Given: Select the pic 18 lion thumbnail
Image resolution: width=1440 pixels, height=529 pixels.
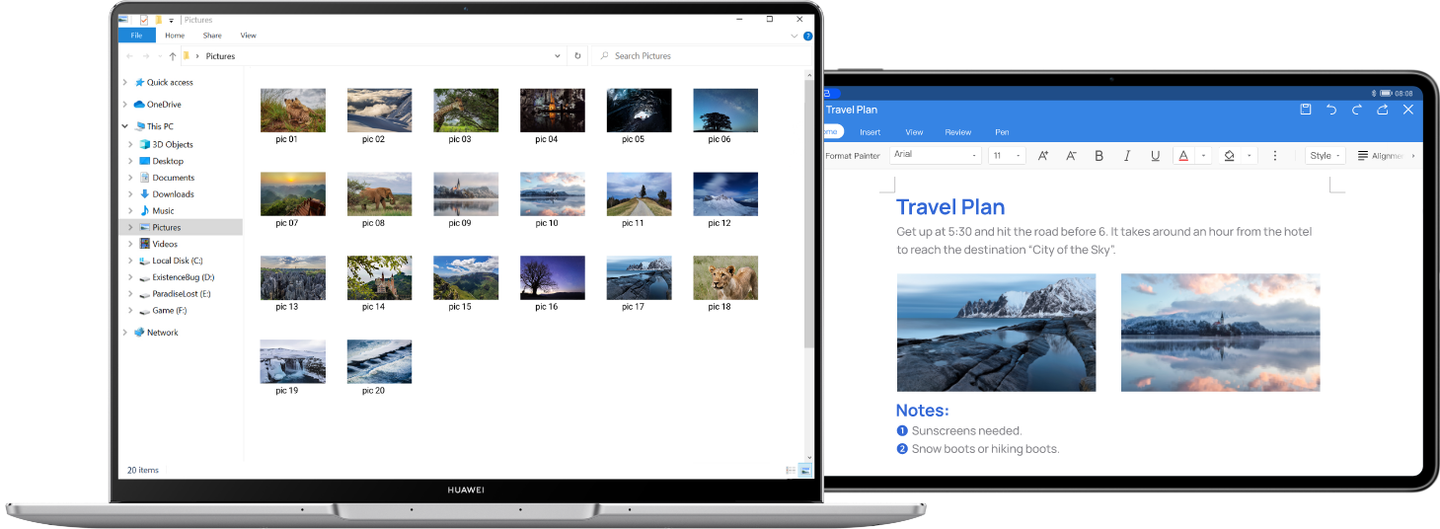Looking at the screenshot, I should tap(725, 278).
